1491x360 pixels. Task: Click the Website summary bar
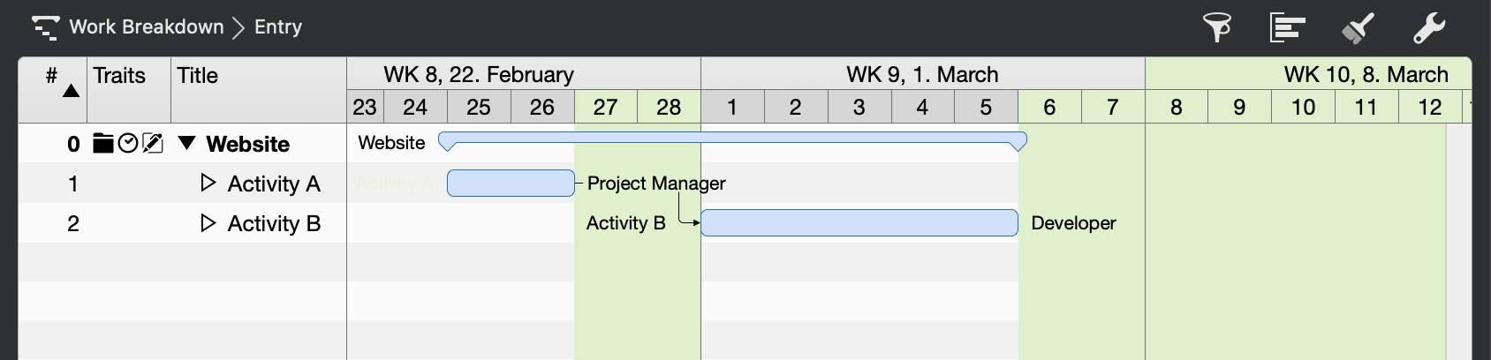731,139
